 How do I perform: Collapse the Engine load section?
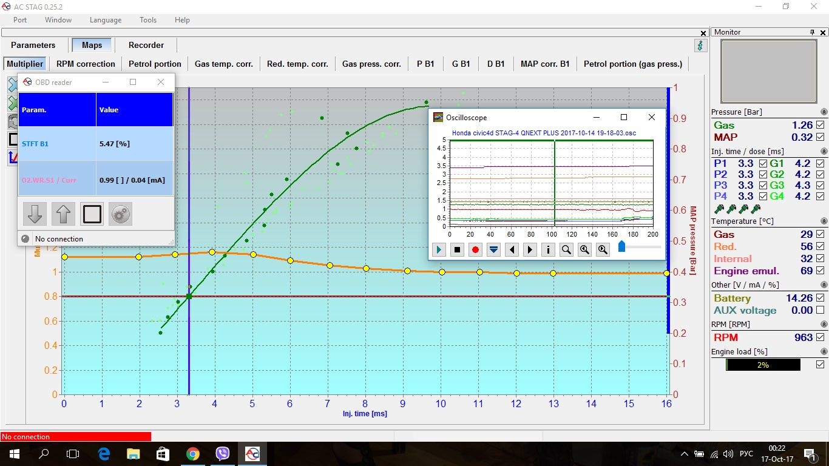click(x=824, y=352)
